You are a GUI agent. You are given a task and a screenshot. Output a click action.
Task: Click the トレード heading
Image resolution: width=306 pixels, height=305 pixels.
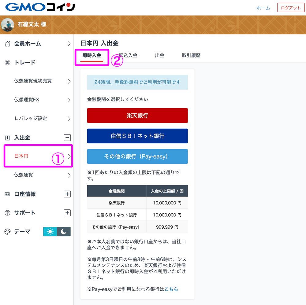coord(25,63)
